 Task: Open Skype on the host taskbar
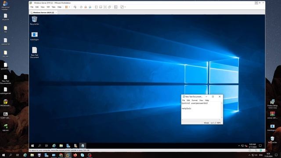point(82,155)
